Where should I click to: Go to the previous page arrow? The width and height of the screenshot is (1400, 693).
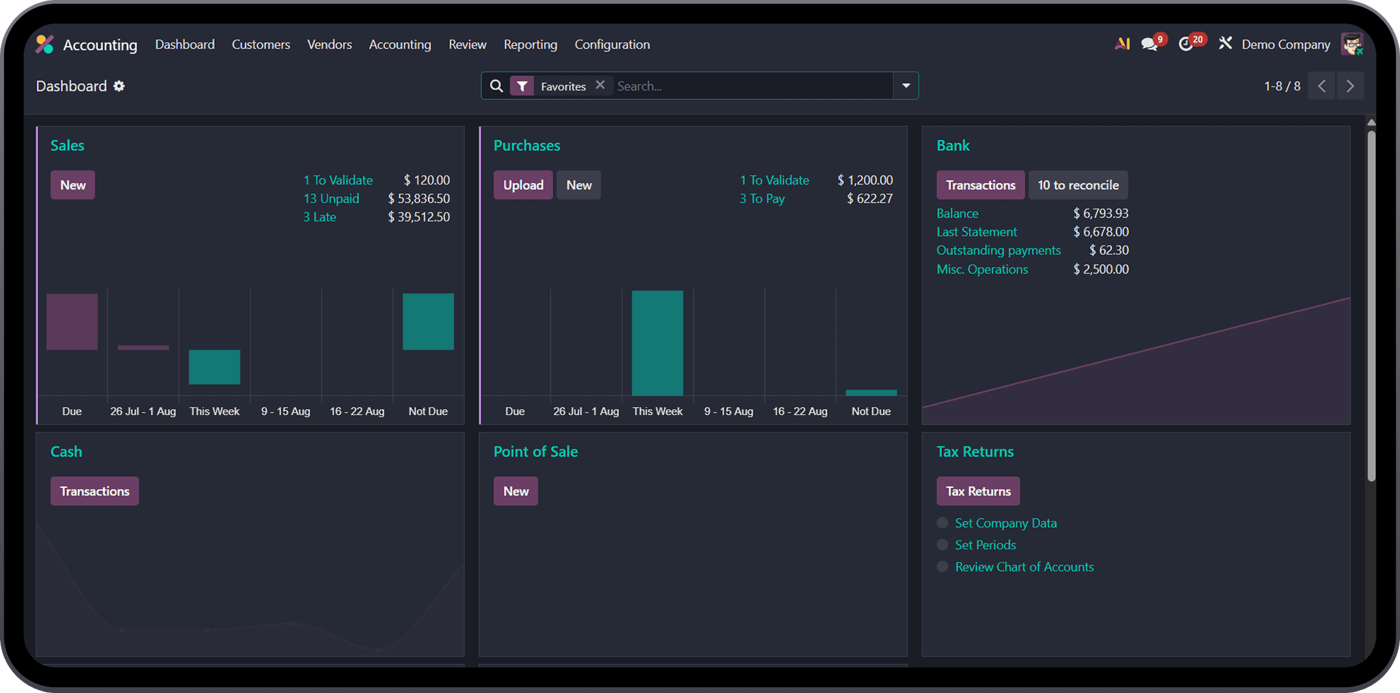1322,86
